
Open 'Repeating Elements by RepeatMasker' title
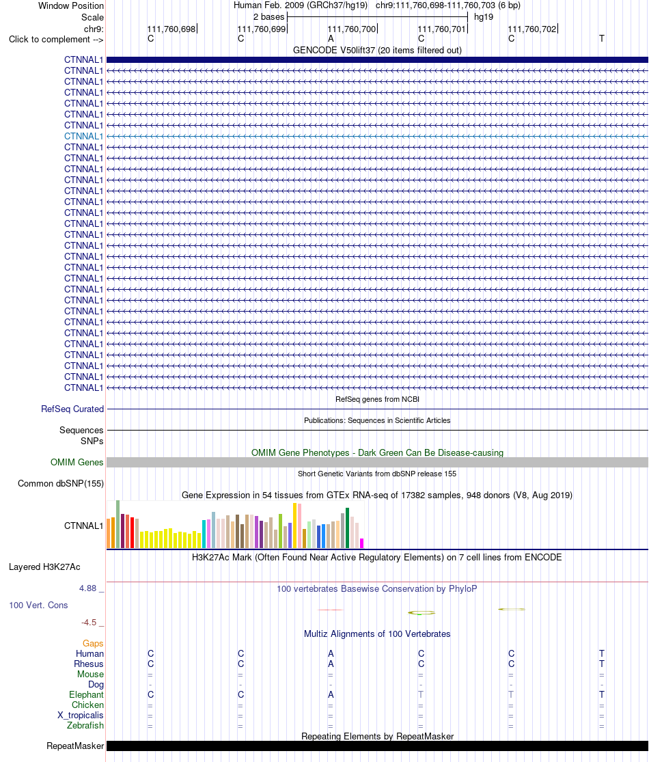click(x=377, y=736)
